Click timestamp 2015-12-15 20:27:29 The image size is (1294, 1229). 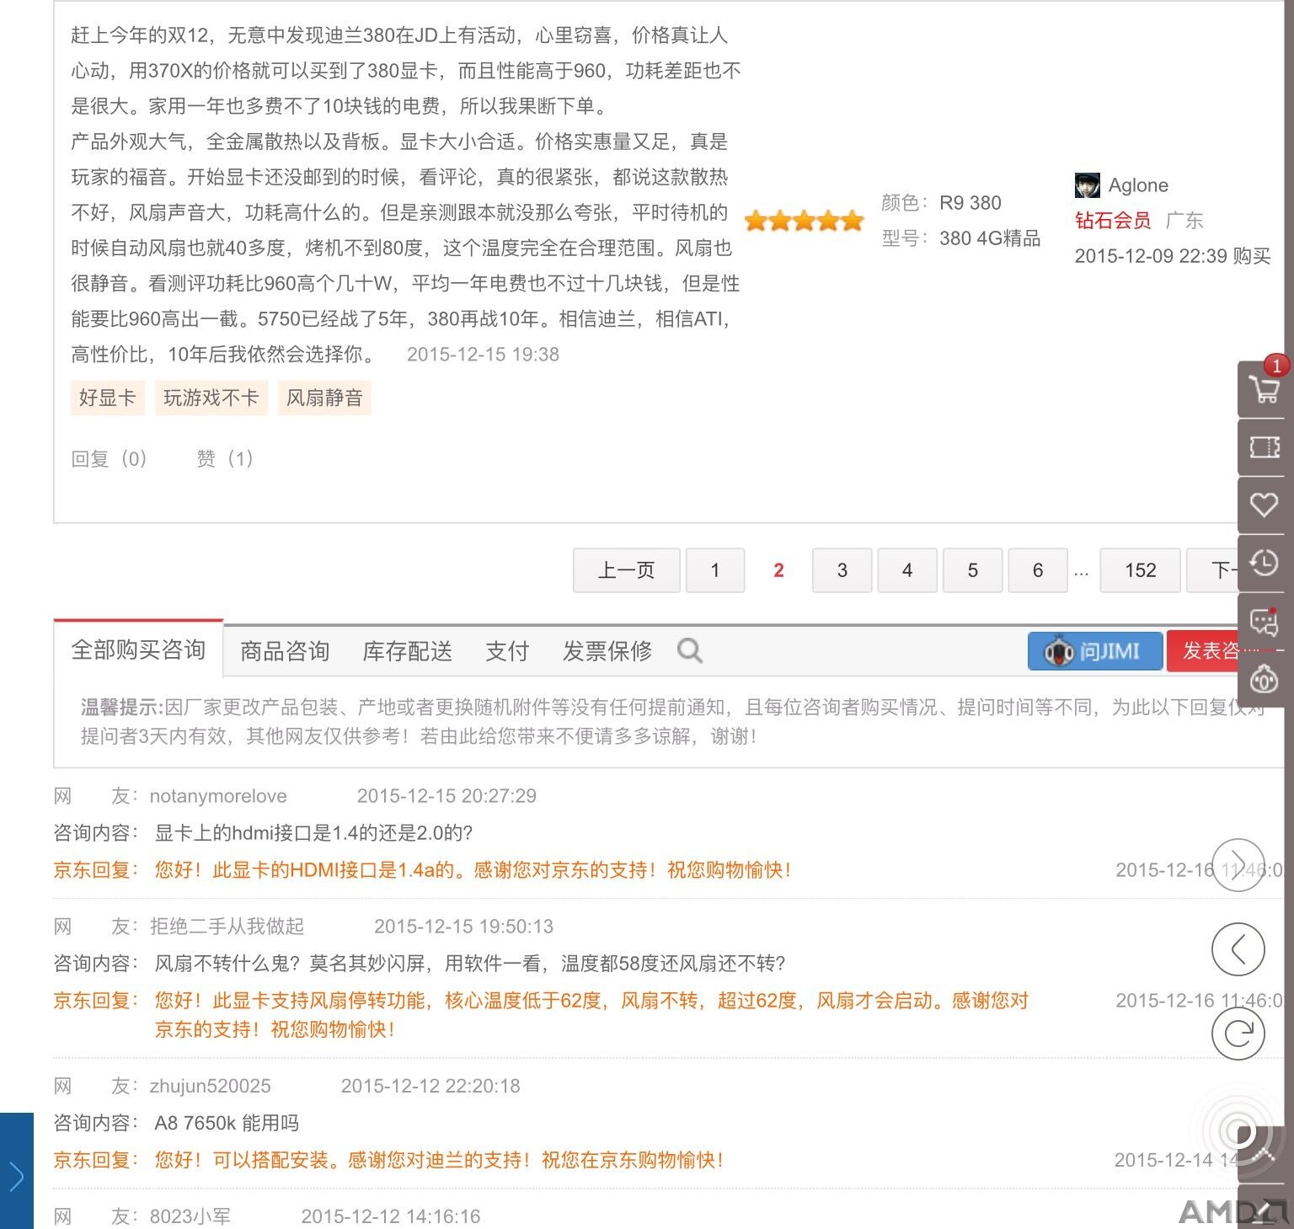pyautogui.click(x=446, y=796)
